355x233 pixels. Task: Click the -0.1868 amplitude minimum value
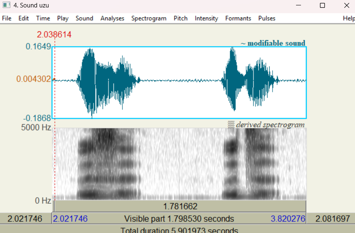tap(37, 118)
